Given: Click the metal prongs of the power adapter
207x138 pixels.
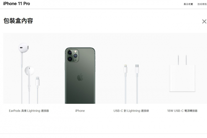Looking at the screenshot, I should 182,60.
